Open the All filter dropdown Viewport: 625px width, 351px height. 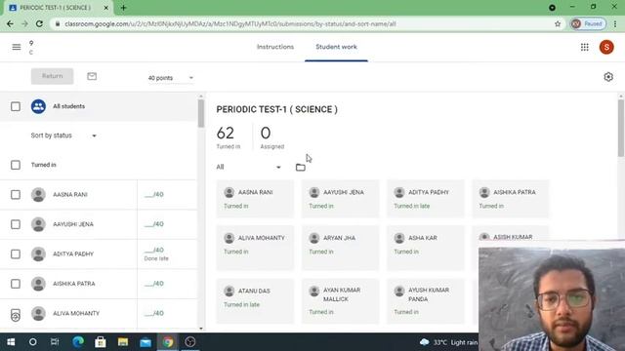(x=249, y=167)
